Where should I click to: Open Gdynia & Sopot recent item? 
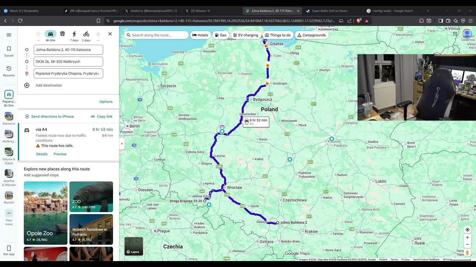point(9,156)
